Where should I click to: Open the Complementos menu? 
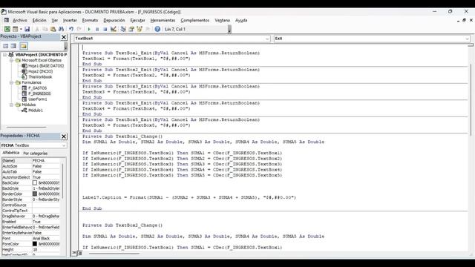(195, 20)
